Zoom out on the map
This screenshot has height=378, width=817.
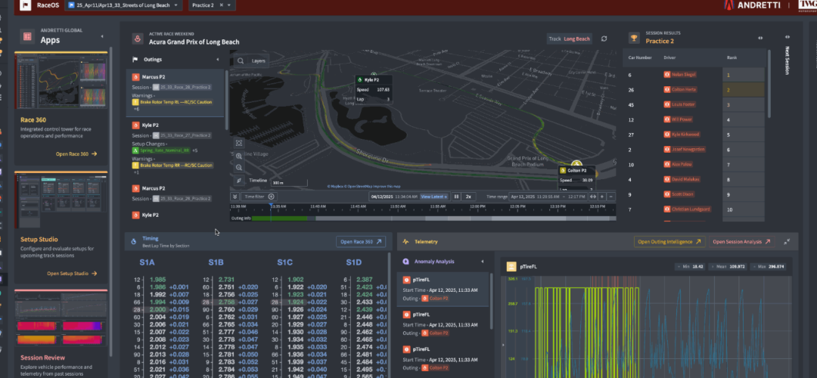pos(239,167)
